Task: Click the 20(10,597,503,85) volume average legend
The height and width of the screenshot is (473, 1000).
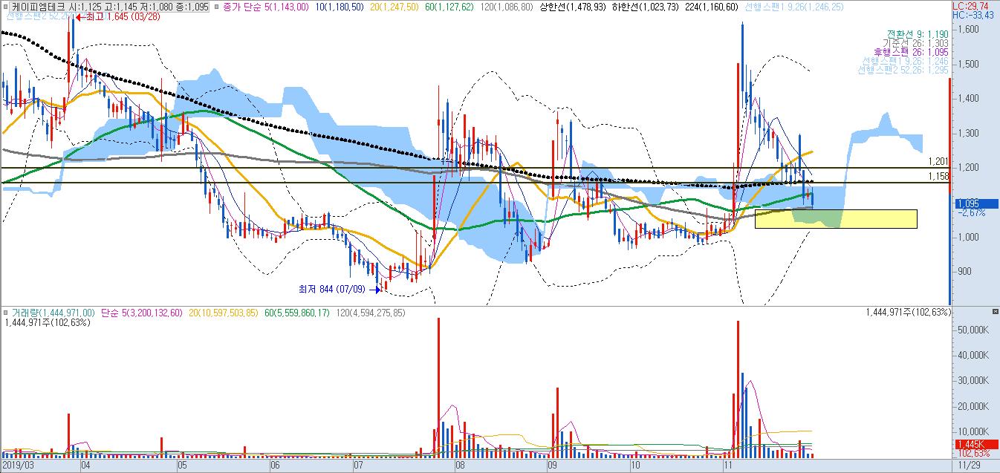Action: pyautogui.click(x=224, y=313)
